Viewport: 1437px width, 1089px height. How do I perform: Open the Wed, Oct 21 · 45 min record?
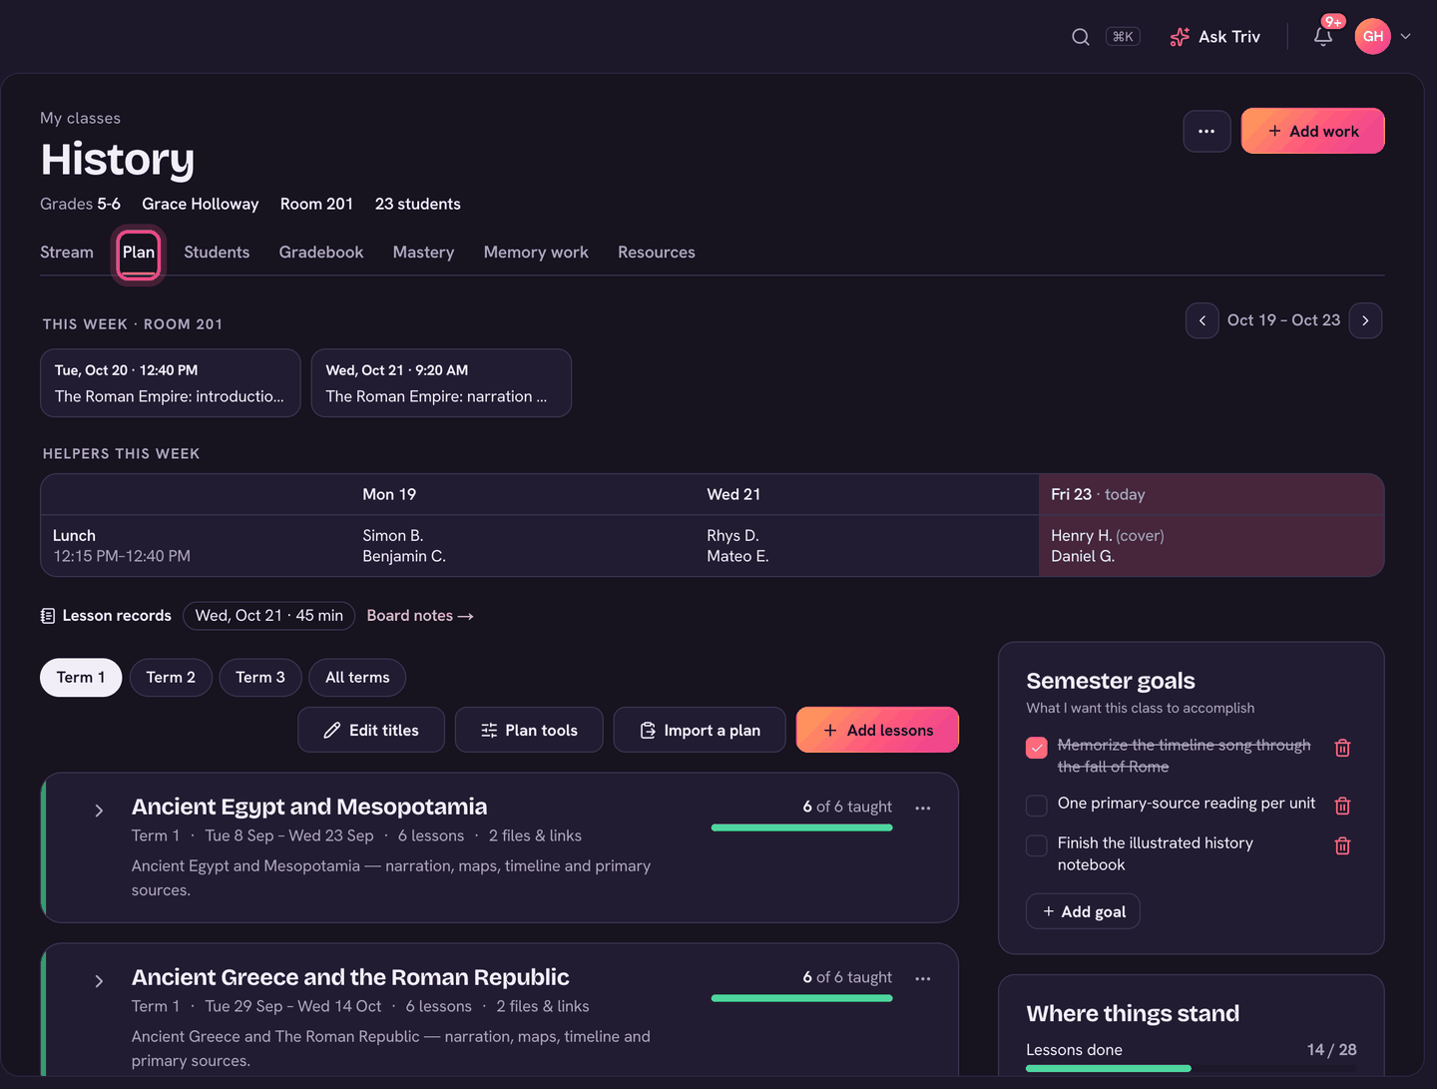(x=269, y=616)
